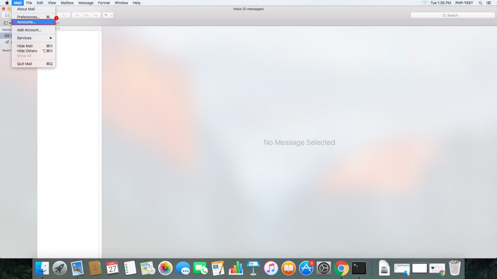Click the Reply toolbar icon
Screen dimensions: 497x279
78,15
